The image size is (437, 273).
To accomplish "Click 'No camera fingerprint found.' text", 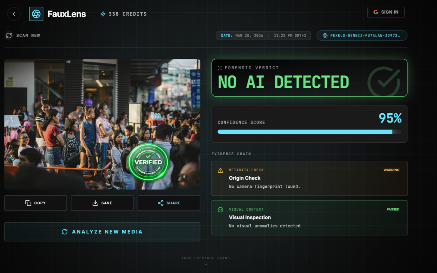I will point(265,187).
